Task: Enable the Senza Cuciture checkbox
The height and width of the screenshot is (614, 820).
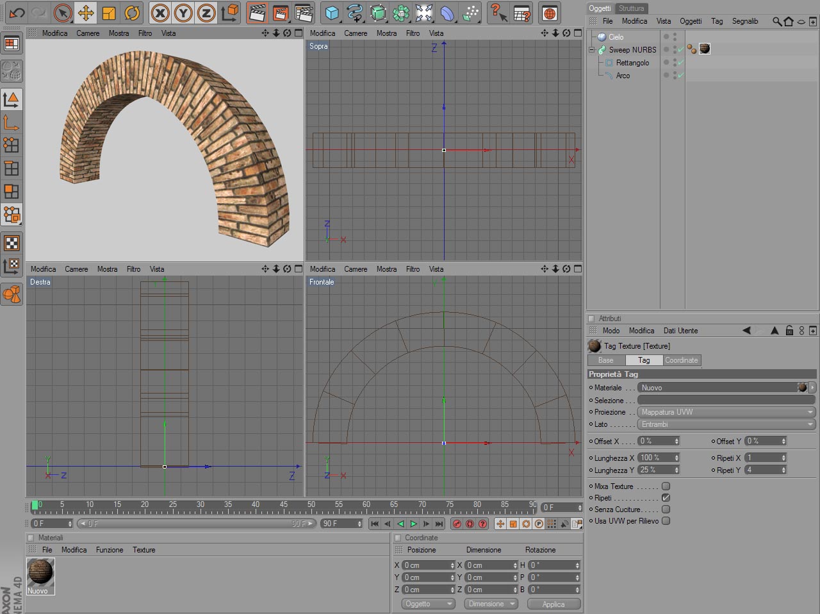Action: tap(666, 510)
